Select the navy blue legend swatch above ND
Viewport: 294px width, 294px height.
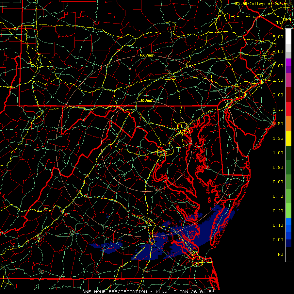pos(288,243)
